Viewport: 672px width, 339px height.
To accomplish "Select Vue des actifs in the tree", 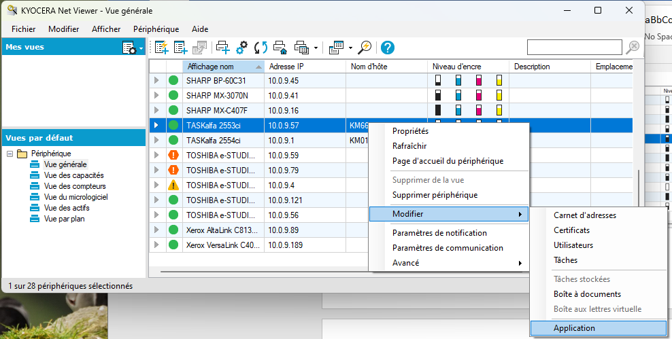I will click(67, 208).
